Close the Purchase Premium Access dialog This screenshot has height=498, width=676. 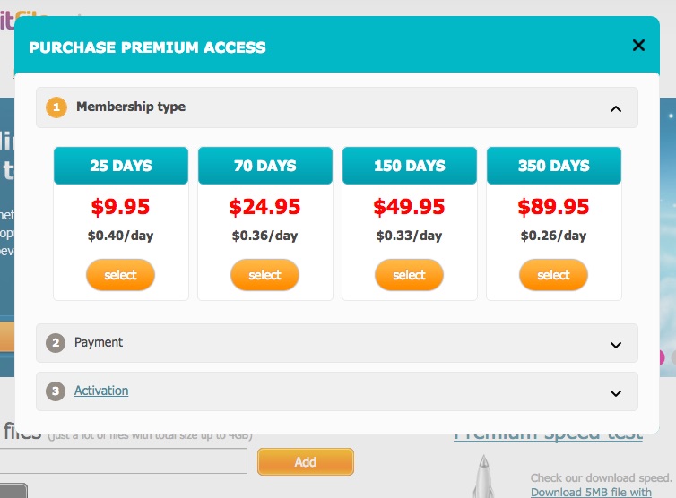(x=638, y=46)
